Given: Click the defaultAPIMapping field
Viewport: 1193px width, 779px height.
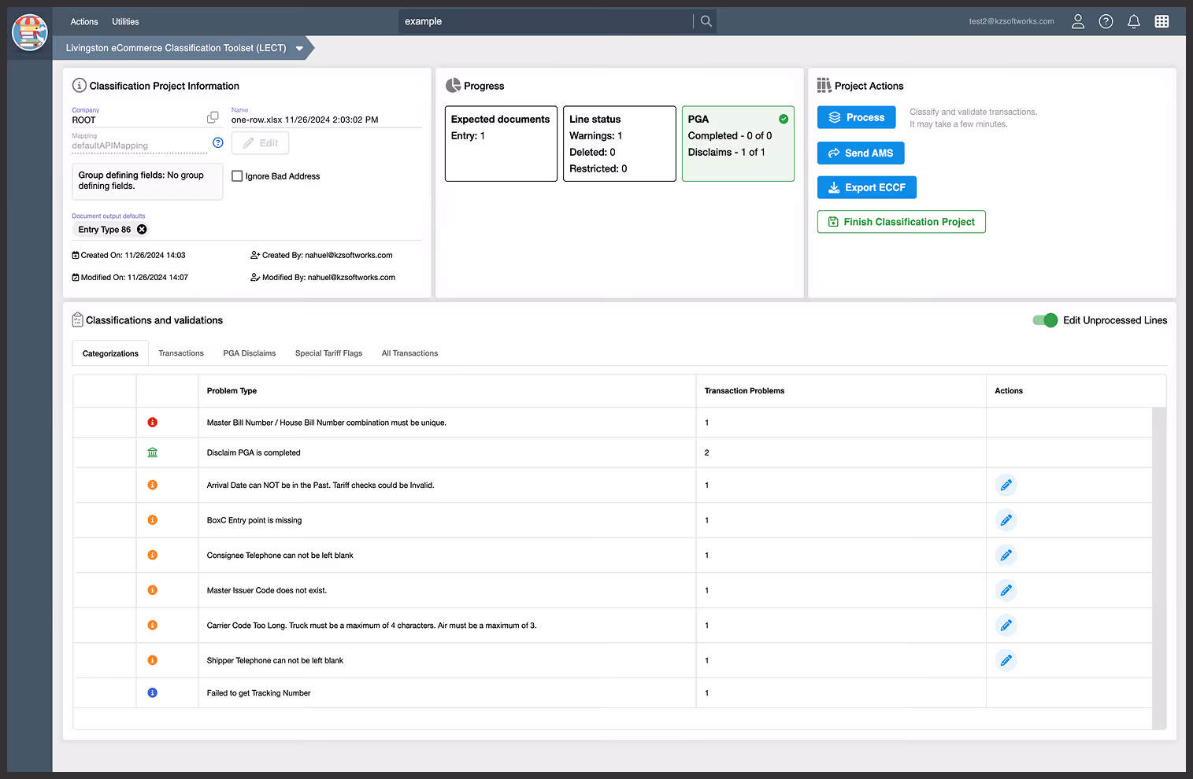Looking at the screenshot, I should click(x=139, y=146).
